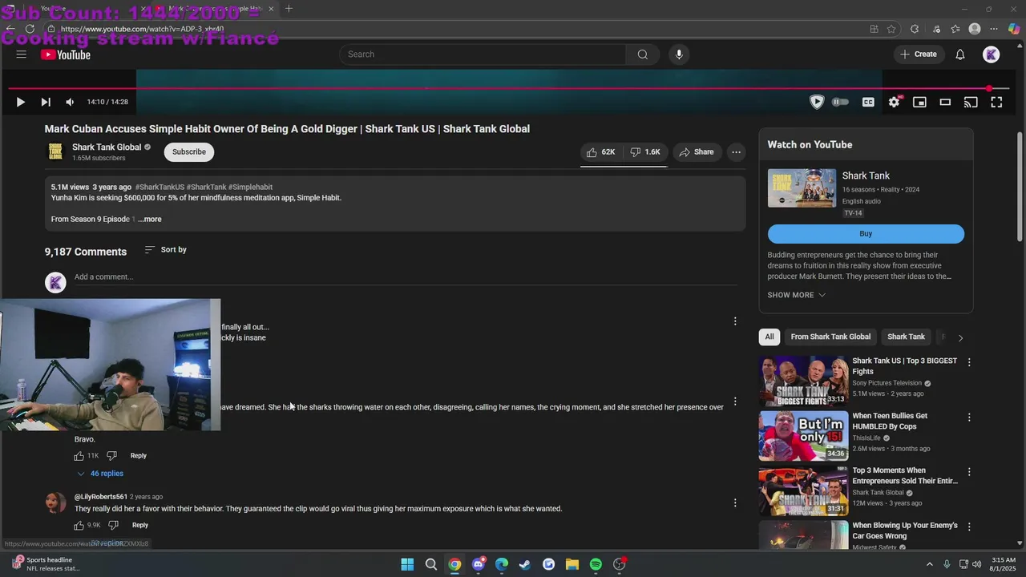The image size is (1026, 577).
Task: Open options for Top 3 BIGGEST Fights video
Action: click(x=969, y=362)
